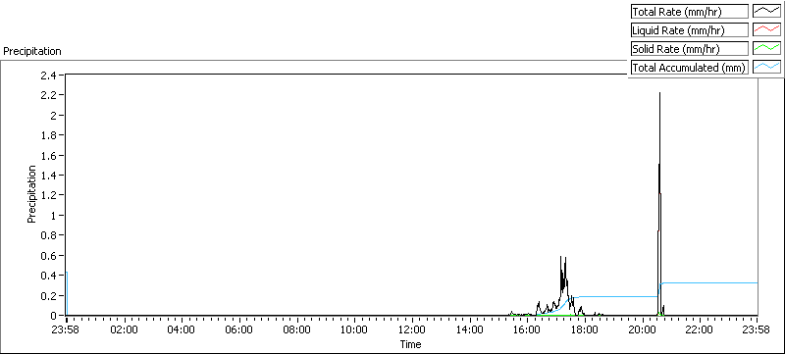785x354 pixels.
Task: Click the Total Rate (mm/hr) legend label
Action: tap(689, 12)
